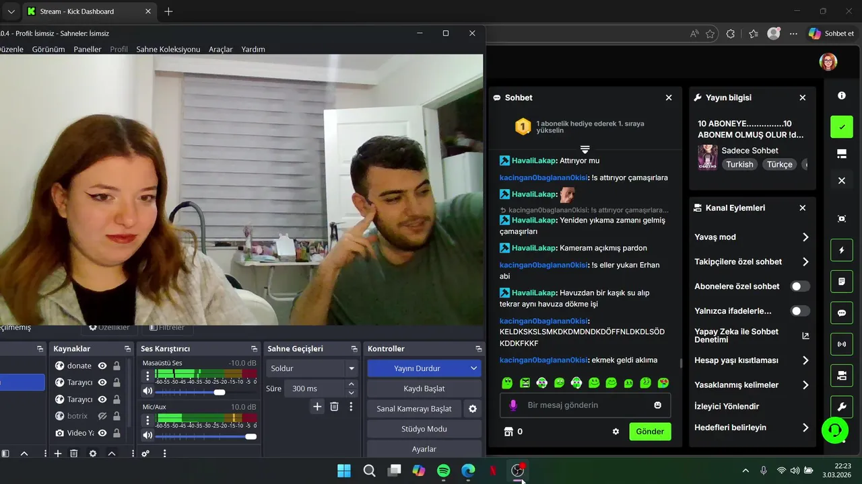Open the Sahne Koleksiyonu menu
Viewport: 862px width, 484px height.
click(168, 49)
